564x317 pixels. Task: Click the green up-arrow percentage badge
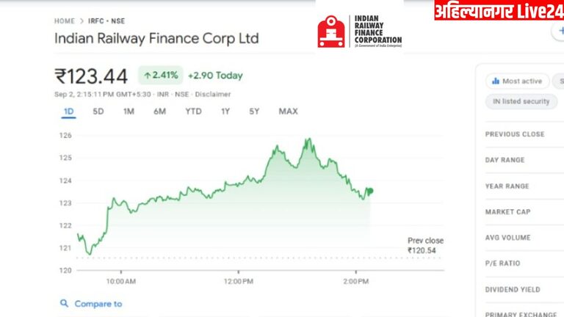click(x=159, y=76)
